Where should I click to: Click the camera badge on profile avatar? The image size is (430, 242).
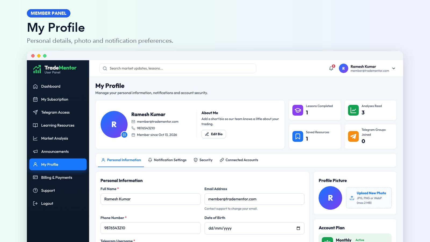coord(124,135)
